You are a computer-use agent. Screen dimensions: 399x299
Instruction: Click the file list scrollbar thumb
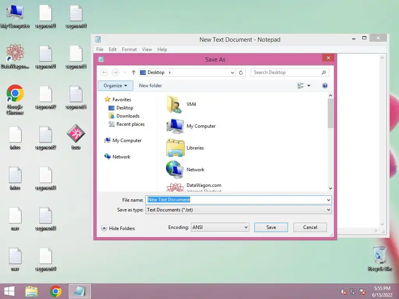pyautogui.click(x=330, y=113)
